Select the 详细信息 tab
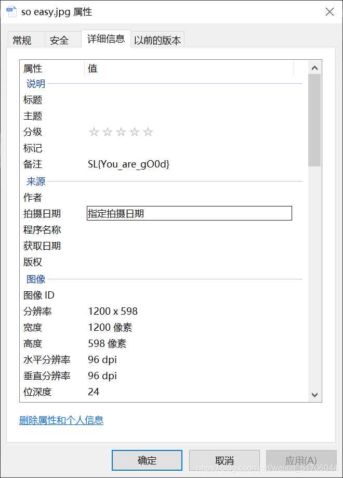 tap(106, 38)
